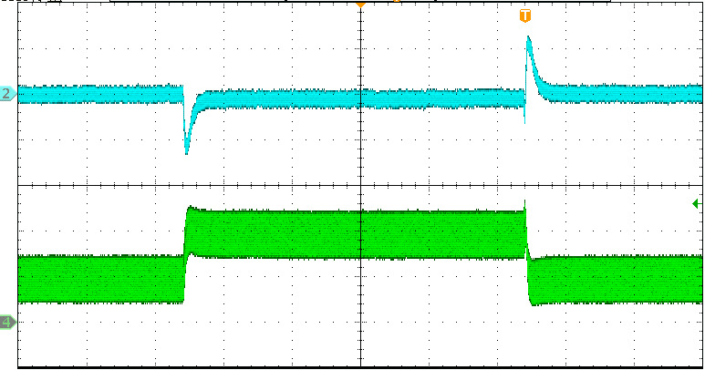Viewport: 705px width, 370px height.
Task: Click cyan trace right of the overshoot spike
Action: point(620,93)
